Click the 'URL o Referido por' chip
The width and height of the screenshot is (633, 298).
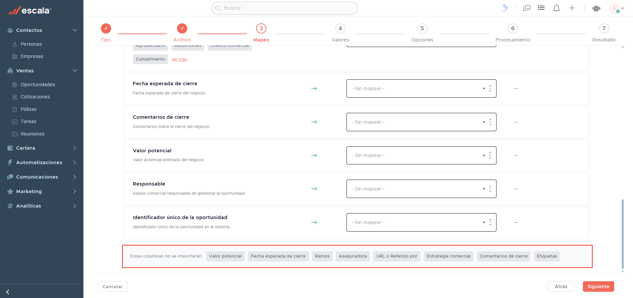397,256
